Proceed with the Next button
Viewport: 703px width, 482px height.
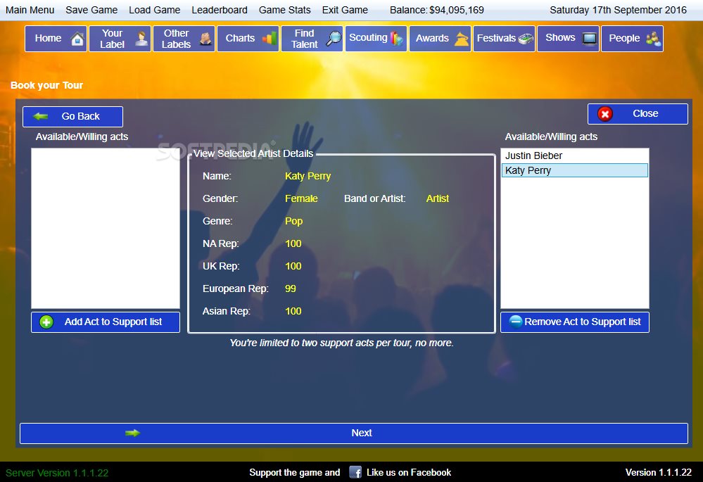tap(354, 433)
